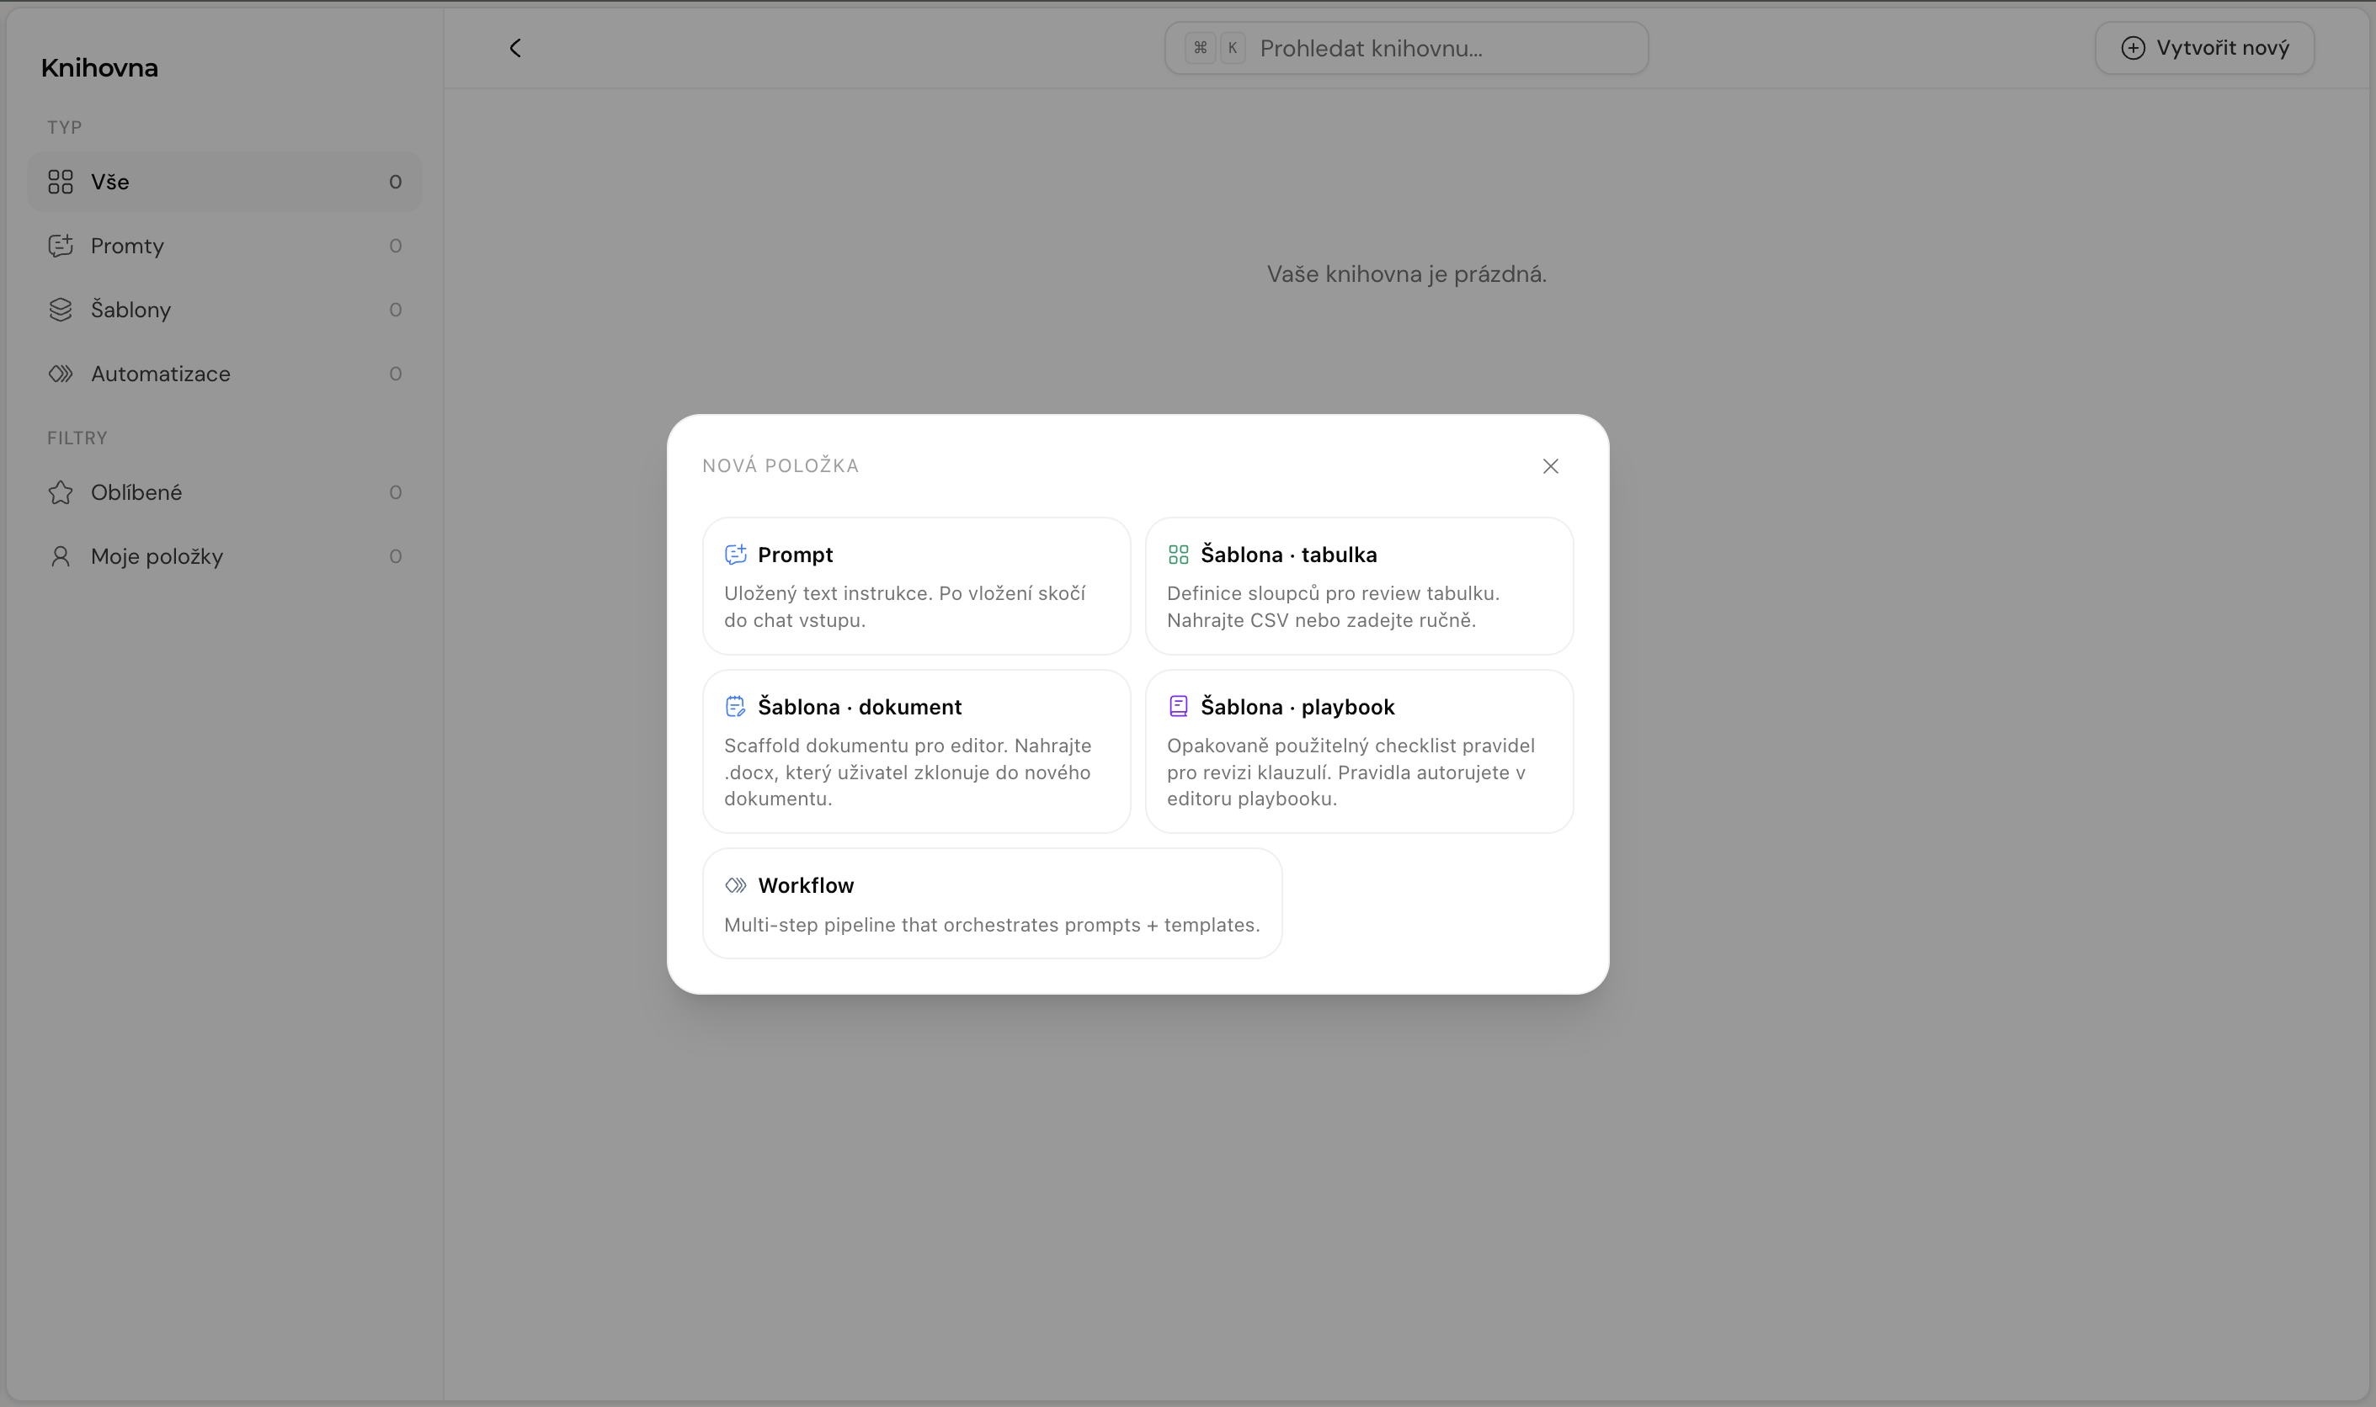Click the Vše grid icon in sidebar
The width and height of the screenshot is (2376, 1407).
(61, 182)
